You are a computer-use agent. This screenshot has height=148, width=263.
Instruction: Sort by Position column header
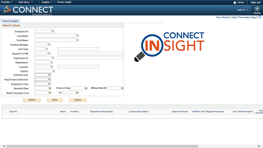coord(75,111)
